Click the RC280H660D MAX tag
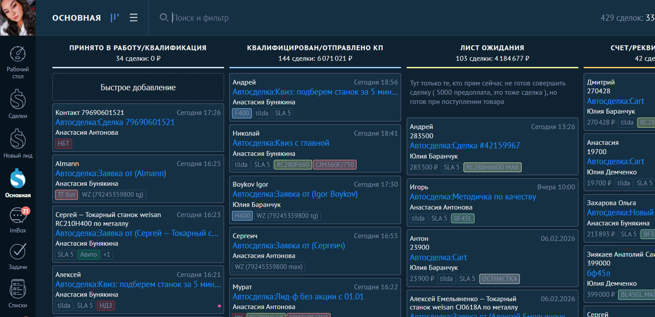 point(492,167)
